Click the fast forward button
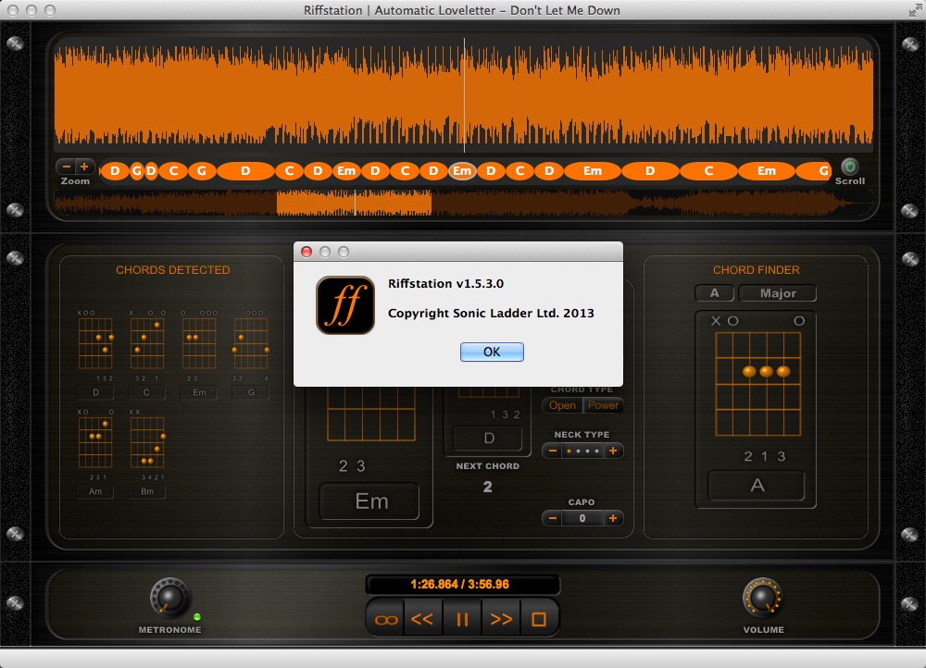This screenshot has height=668, width=926. click(501, 619)
